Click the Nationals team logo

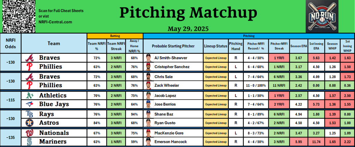click(30, 133)
